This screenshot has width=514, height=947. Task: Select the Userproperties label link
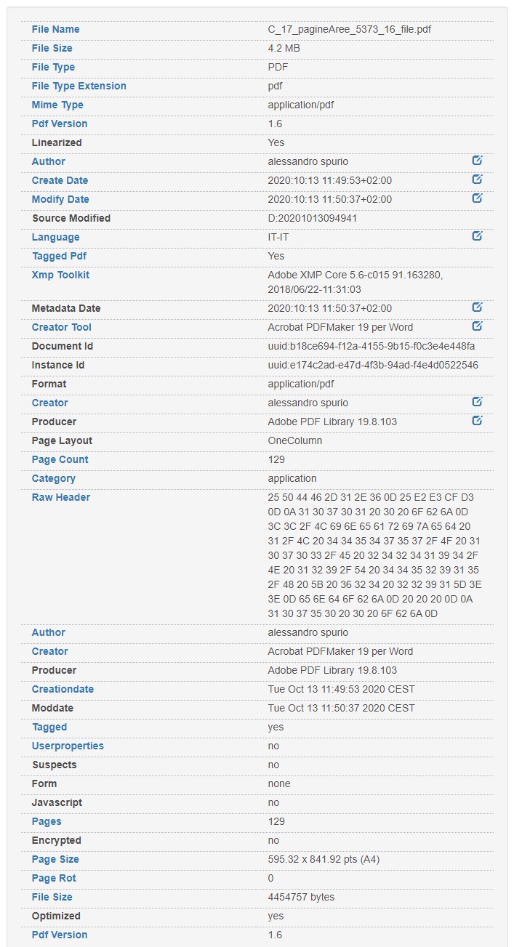(68, 746)
